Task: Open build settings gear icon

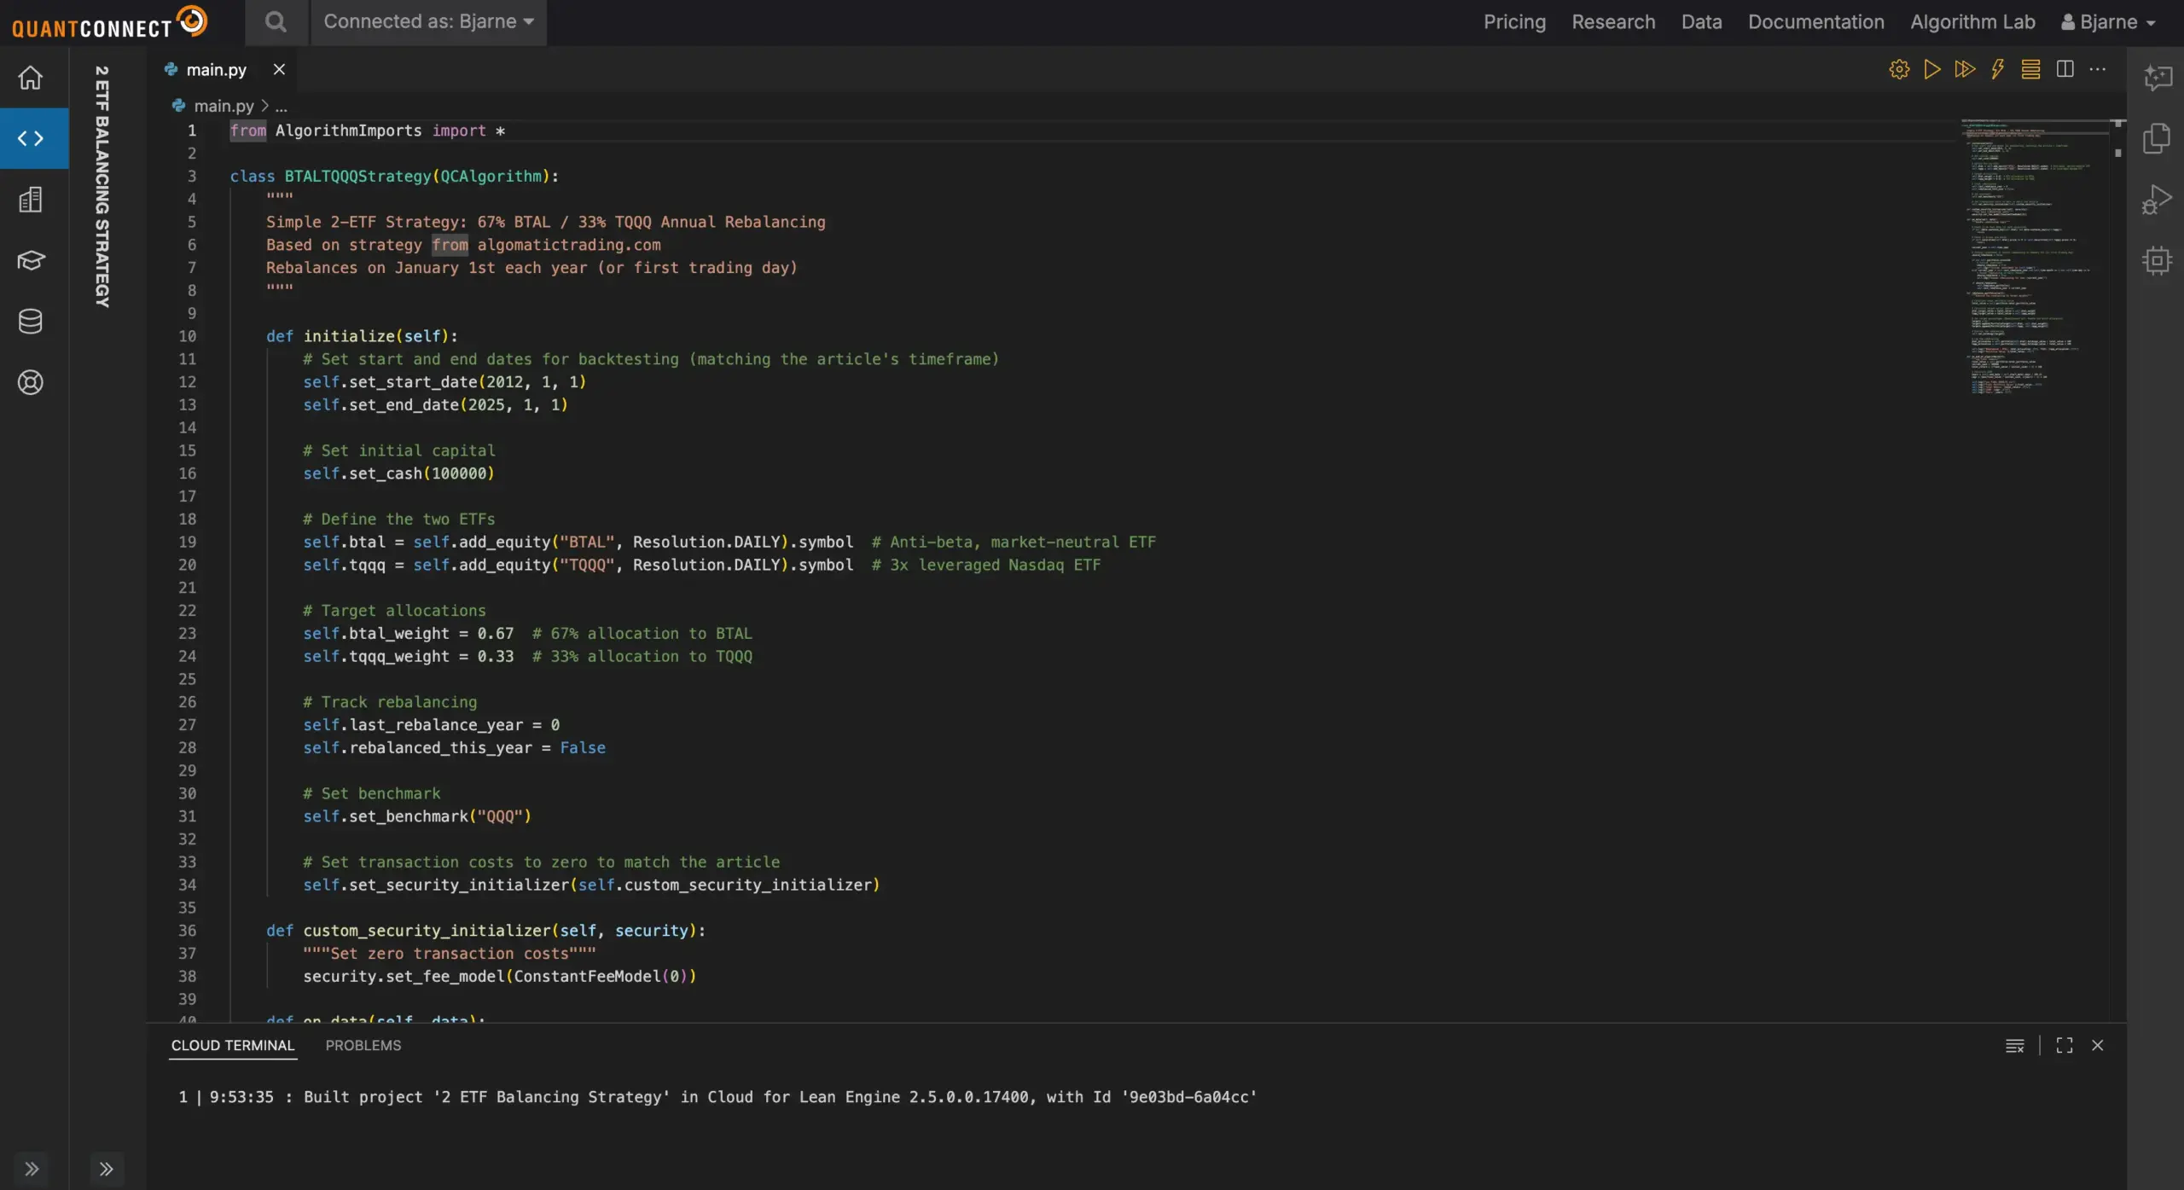Action: click(x=1899, y=69)
